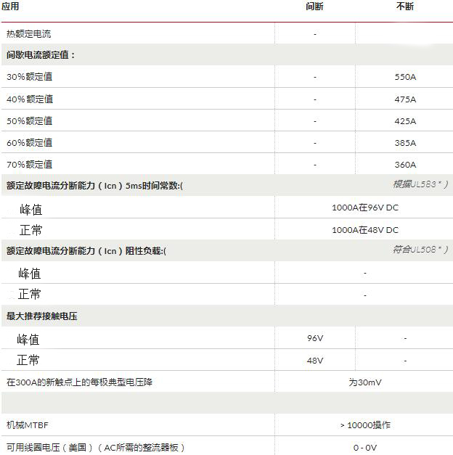Viewport: 453px width, 455px height.
Task: Click the 间歇电流额定值 section heading
Action: point(41,54)
